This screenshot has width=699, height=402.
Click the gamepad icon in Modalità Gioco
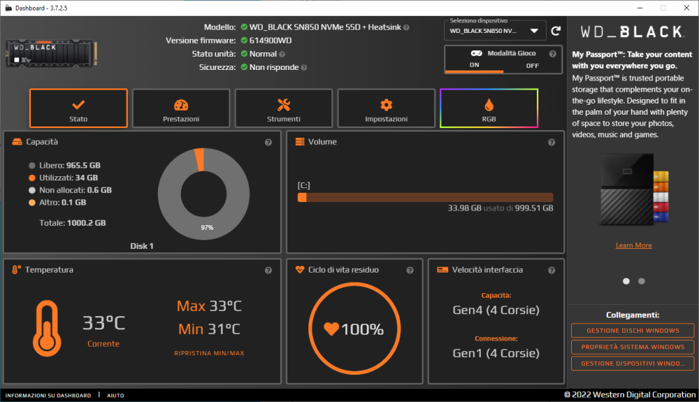point(476,53)
